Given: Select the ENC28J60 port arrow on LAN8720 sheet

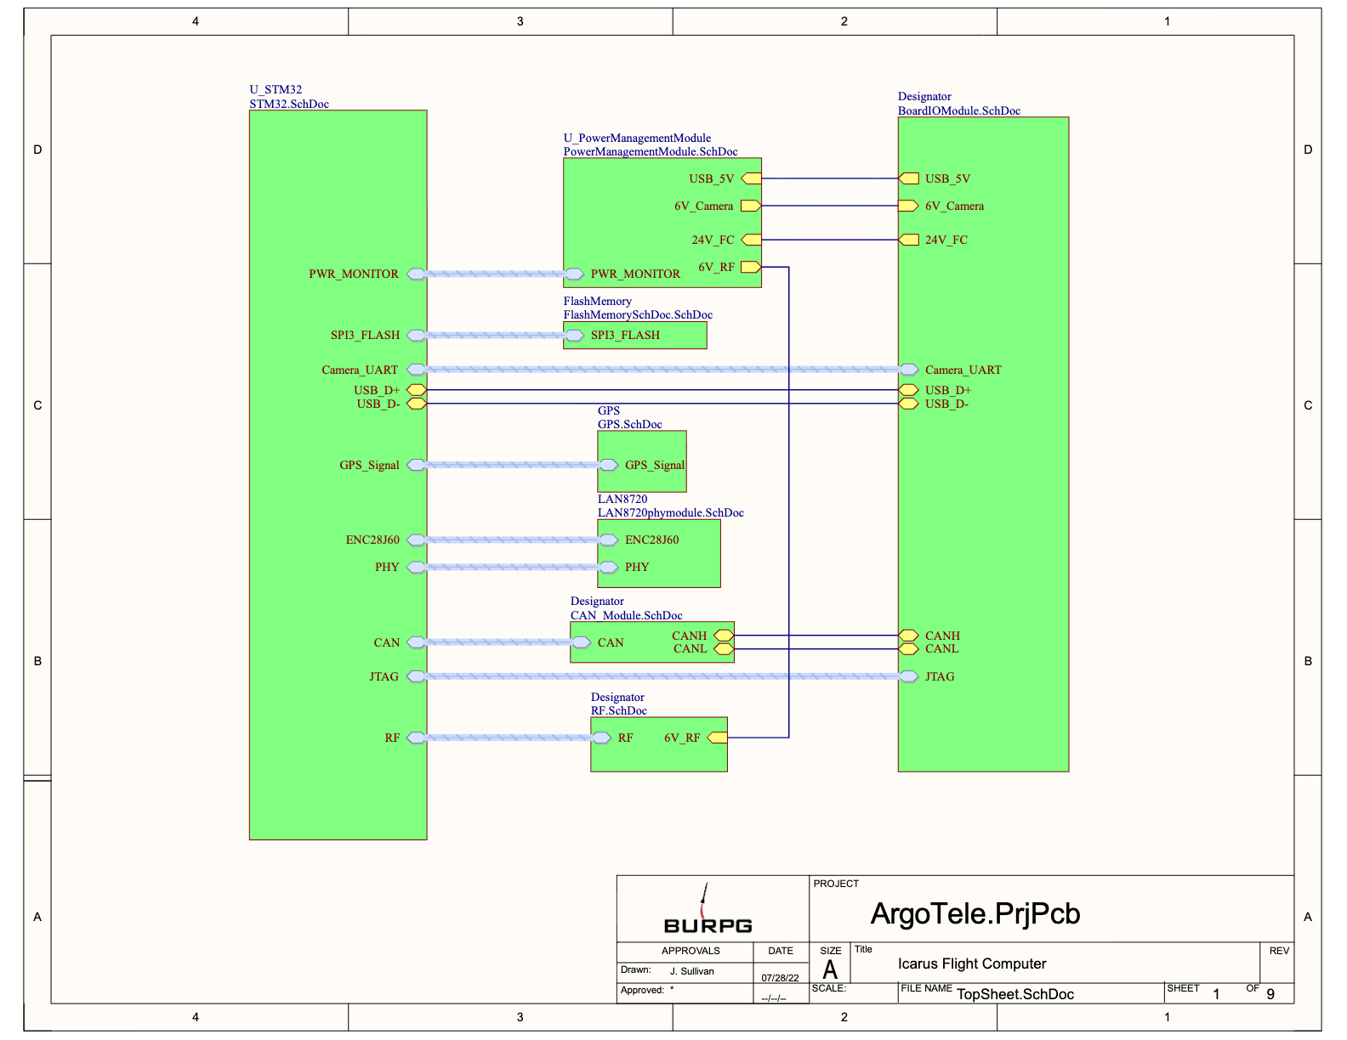Looking at the screenshot, I should pos(608,540).
